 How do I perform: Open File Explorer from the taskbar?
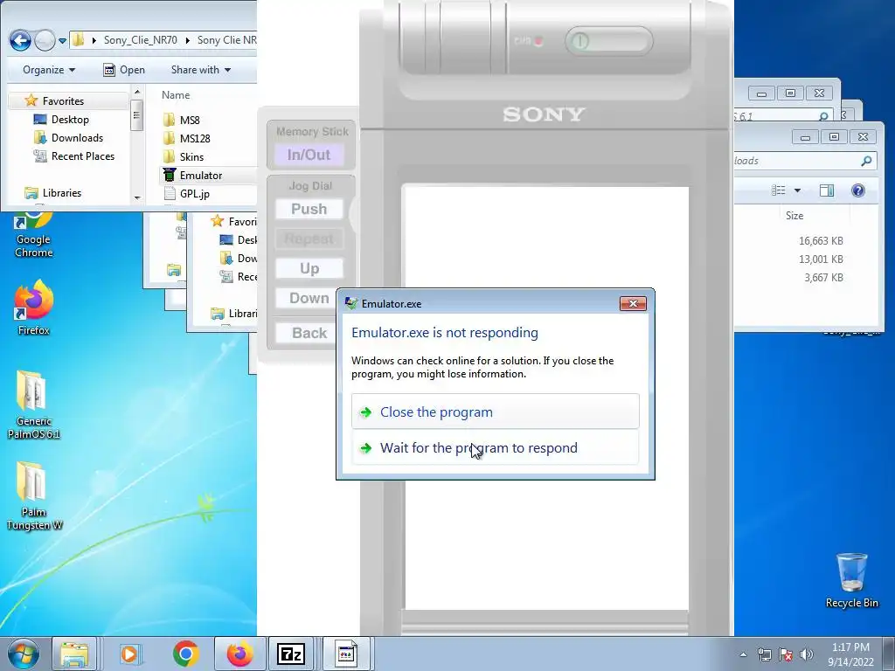[x=75, y=654]
